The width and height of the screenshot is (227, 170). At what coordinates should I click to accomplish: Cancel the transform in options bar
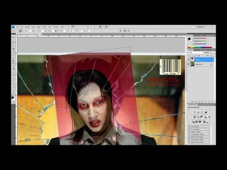coord(125,31)
